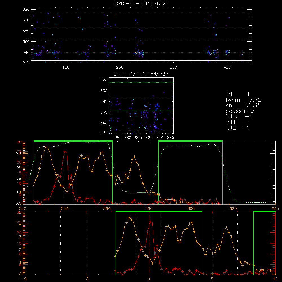The image size is (282, 282).
Task: Click x-axis label 200 under the upper image
Action: [x=120, y=67]
